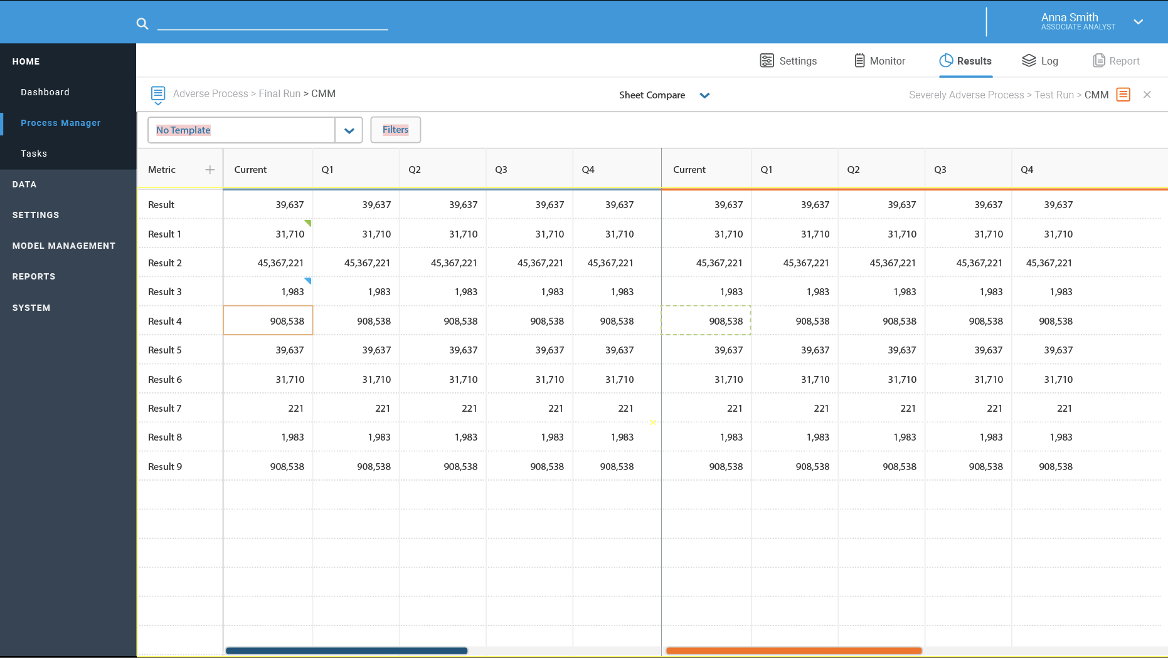This screenshot has height=658, width=1168.
Task: Click the Result 5 row label
Action: click(x=165, y=350)
